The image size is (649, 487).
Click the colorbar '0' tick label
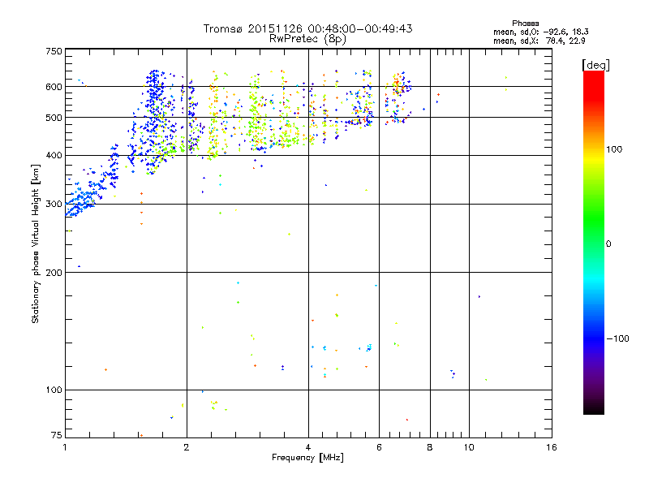[x=608, y=244]
